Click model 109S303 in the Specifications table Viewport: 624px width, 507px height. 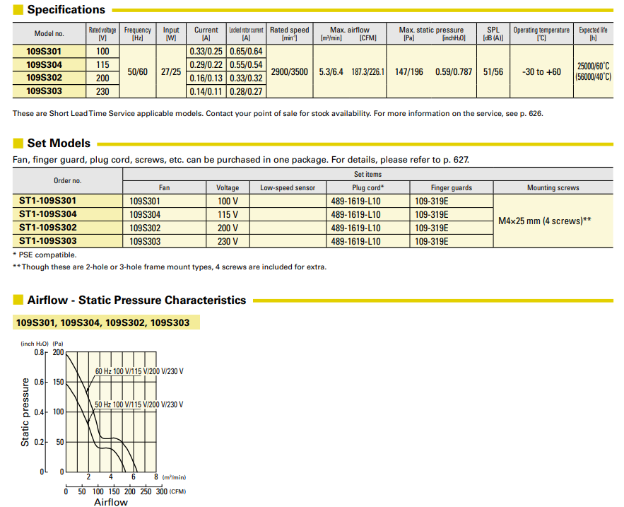(45, 91)
